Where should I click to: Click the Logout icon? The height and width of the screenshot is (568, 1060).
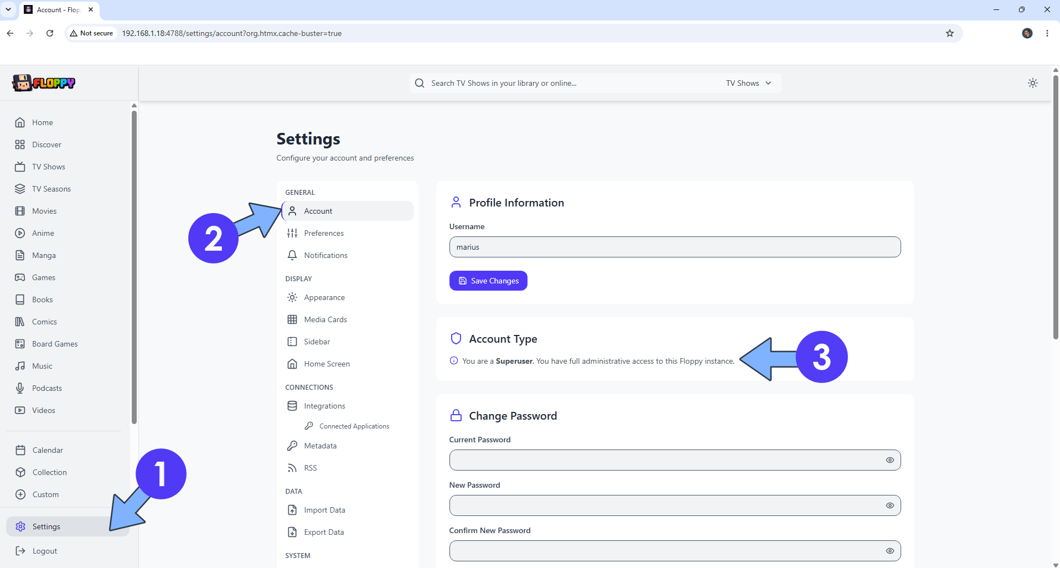click(x=20, y=551)
